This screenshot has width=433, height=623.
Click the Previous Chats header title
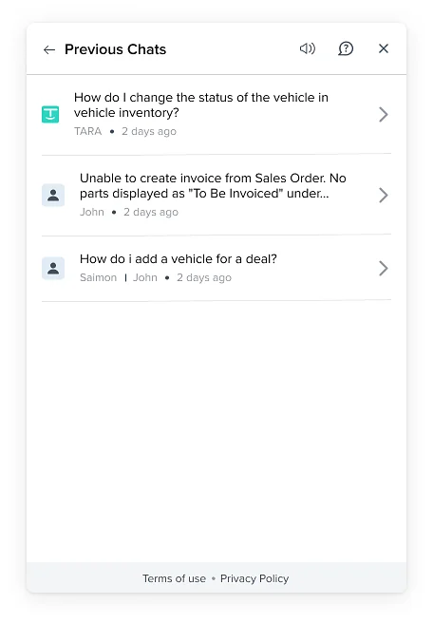click(116, 49)
